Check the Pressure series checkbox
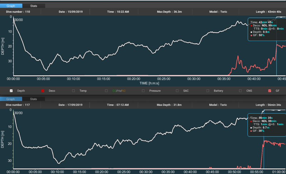This screenshot has width=286, height=174. point(143,91)
